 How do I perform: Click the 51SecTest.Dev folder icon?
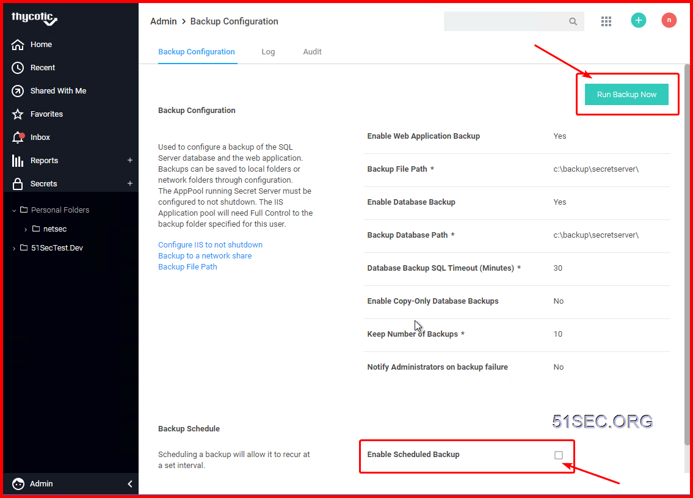coord(24,247)
